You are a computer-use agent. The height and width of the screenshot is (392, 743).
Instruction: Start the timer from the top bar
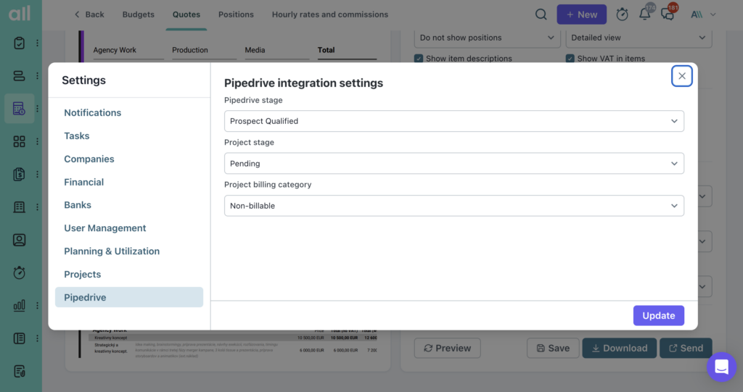[622, 14]
